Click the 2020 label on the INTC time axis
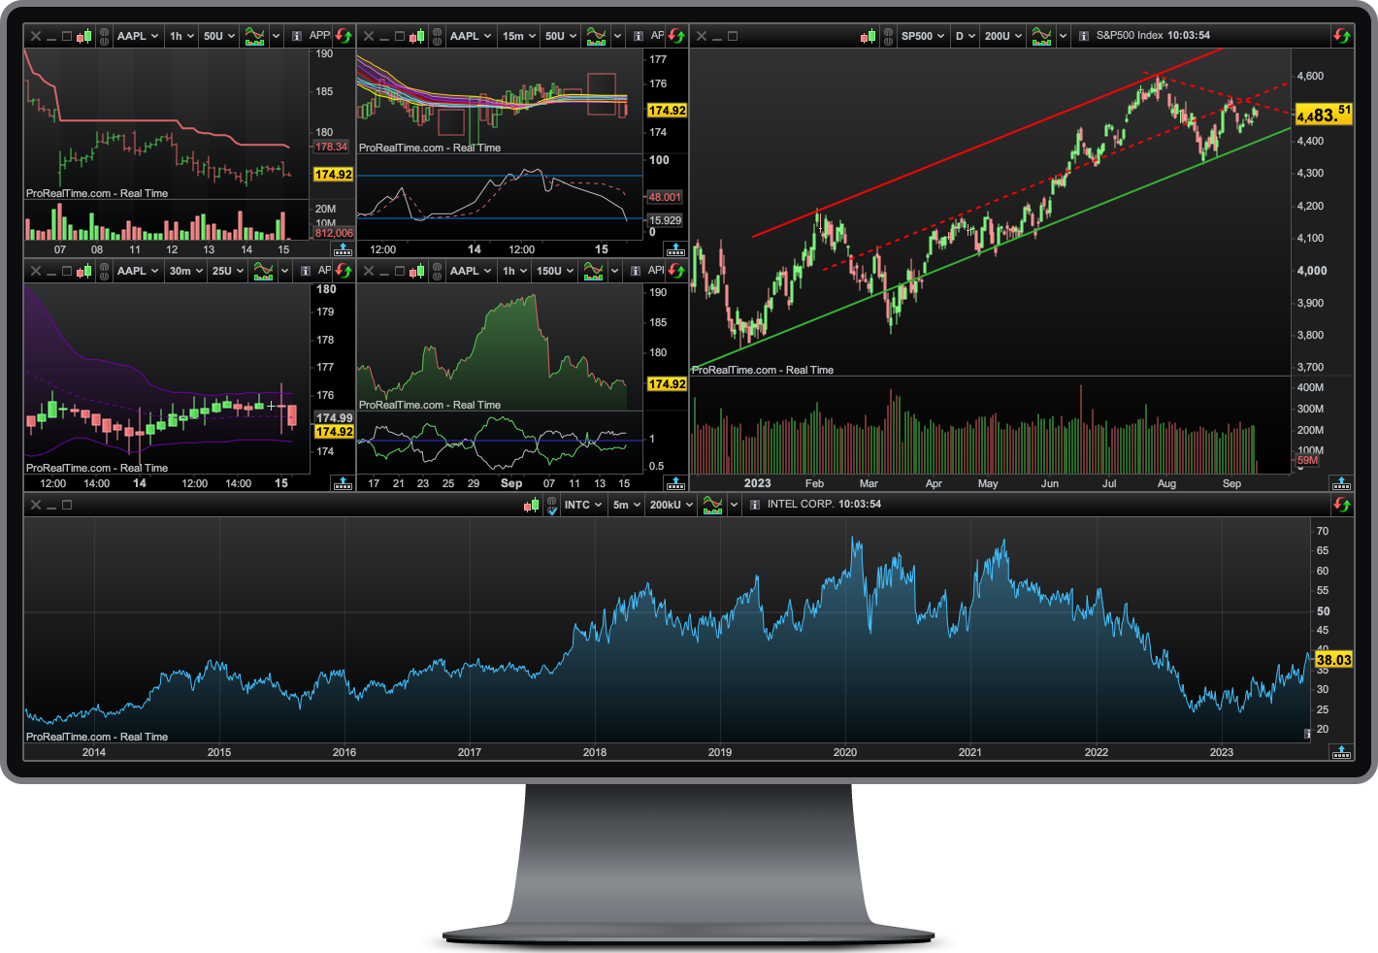 845,752
